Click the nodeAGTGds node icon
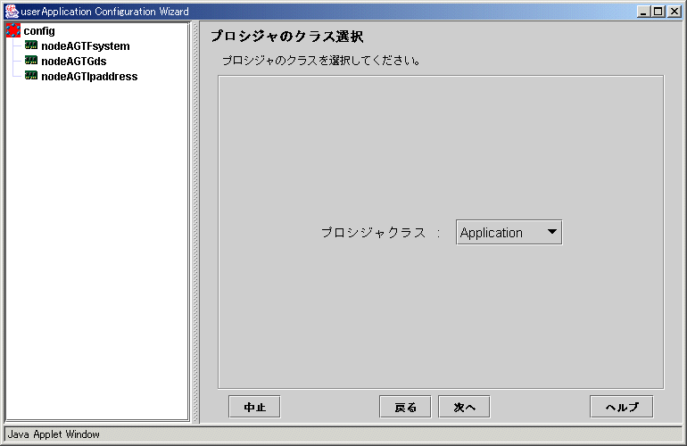 31,61
